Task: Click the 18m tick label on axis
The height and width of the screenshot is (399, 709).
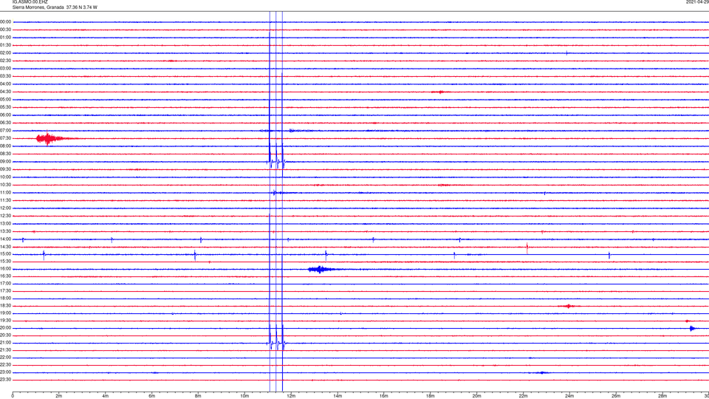Action: pos(431,396)
